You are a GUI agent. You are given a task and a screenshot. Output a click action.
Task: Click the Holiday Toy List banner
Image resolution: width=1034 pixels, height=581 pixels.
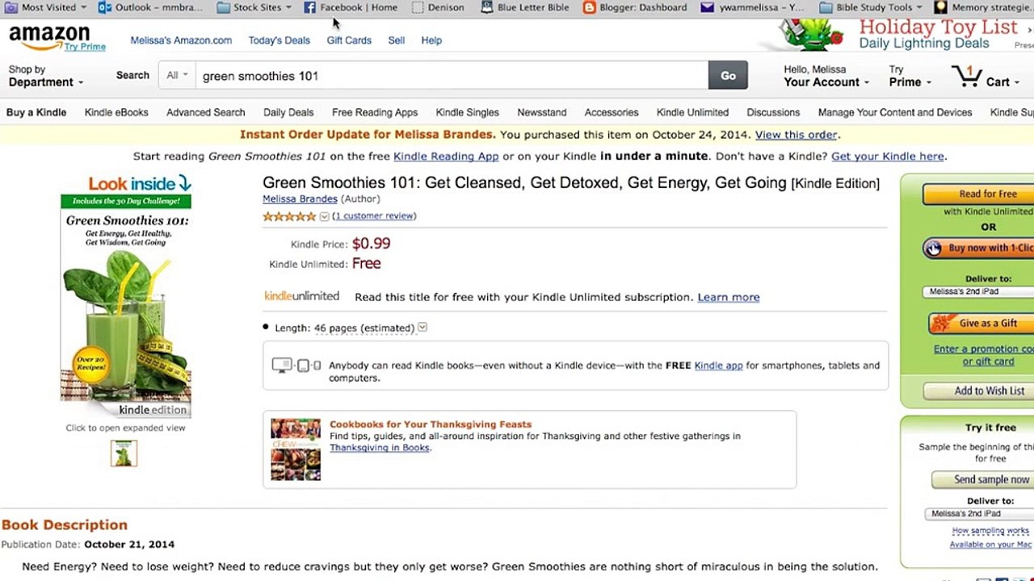coord(938,34)
